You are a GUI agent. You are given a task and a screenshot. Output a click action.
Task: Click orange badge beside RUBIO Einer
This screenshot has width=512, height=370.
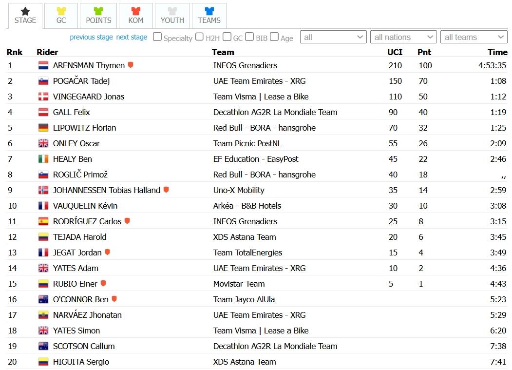[103, 283]
